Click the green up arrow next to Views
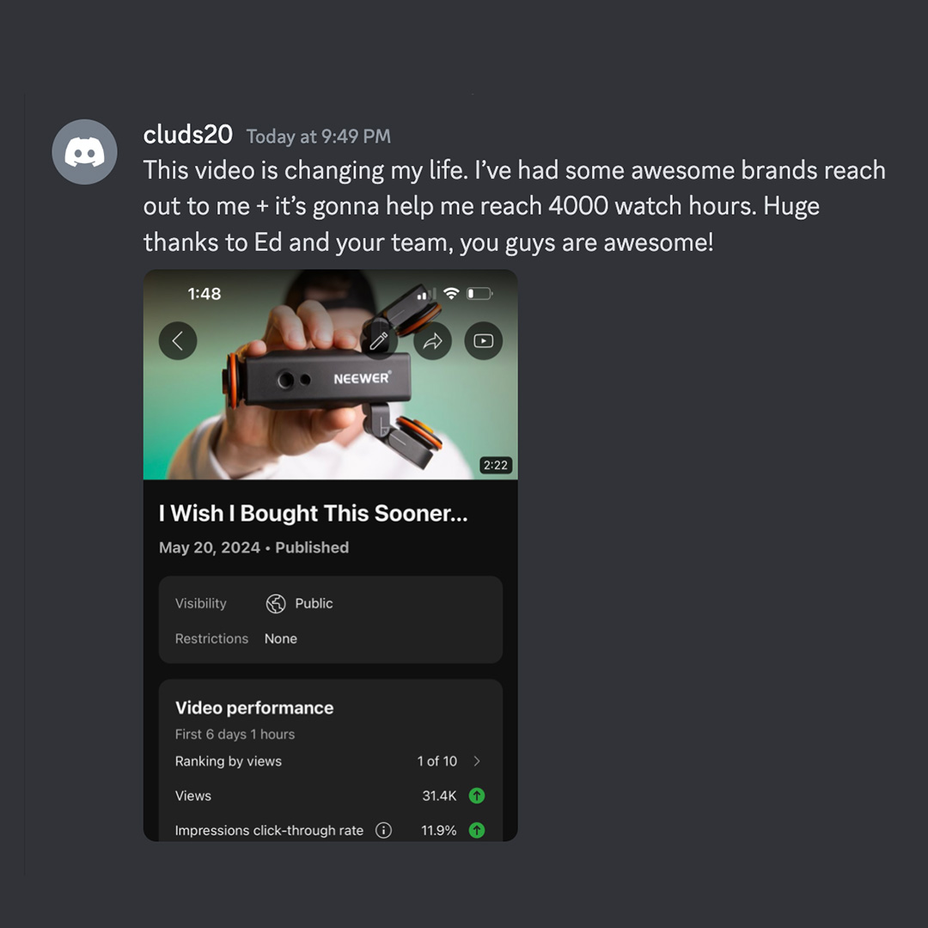Image resolution: width=928 pixels, height=928 pixels. click(477, 796)
